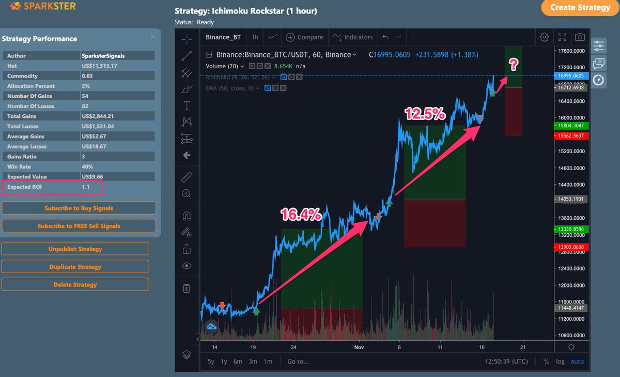Redo the chart action
The height and width of the screenshot is (377, 620).
[398, 37]
